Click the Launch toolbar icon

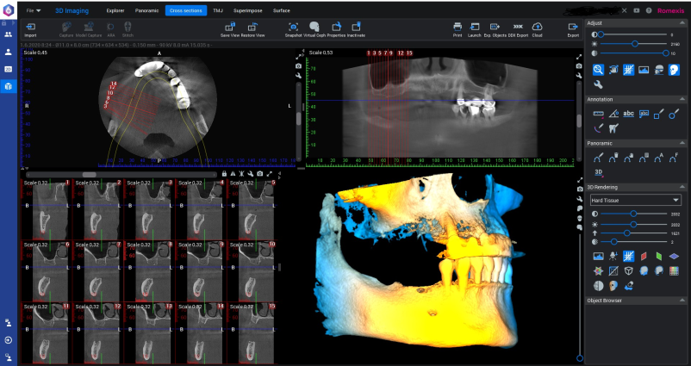point(474,29)
